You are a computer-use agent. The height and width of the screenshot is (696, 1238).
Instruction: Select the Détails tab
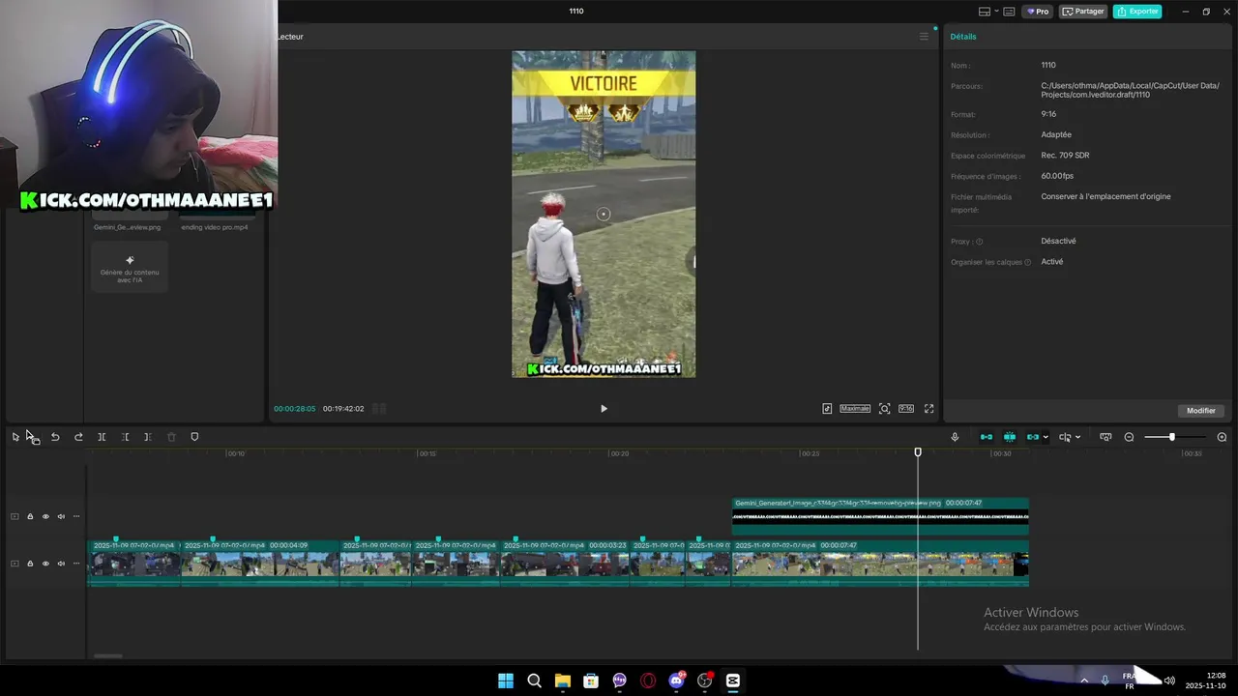(x=963, y=37)
